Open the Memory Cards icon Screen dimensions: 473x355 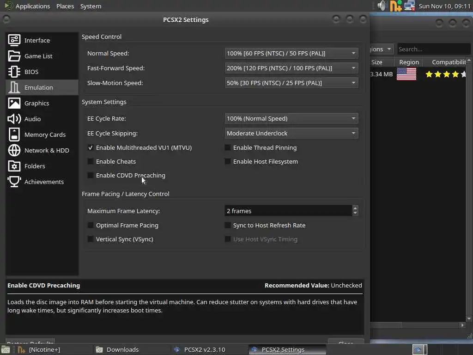(x=14, y=135)
